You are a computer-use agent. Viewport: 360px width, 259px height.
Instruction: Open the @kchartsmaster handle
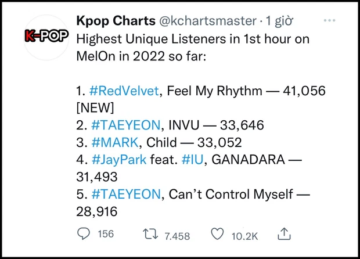point(208,21)
